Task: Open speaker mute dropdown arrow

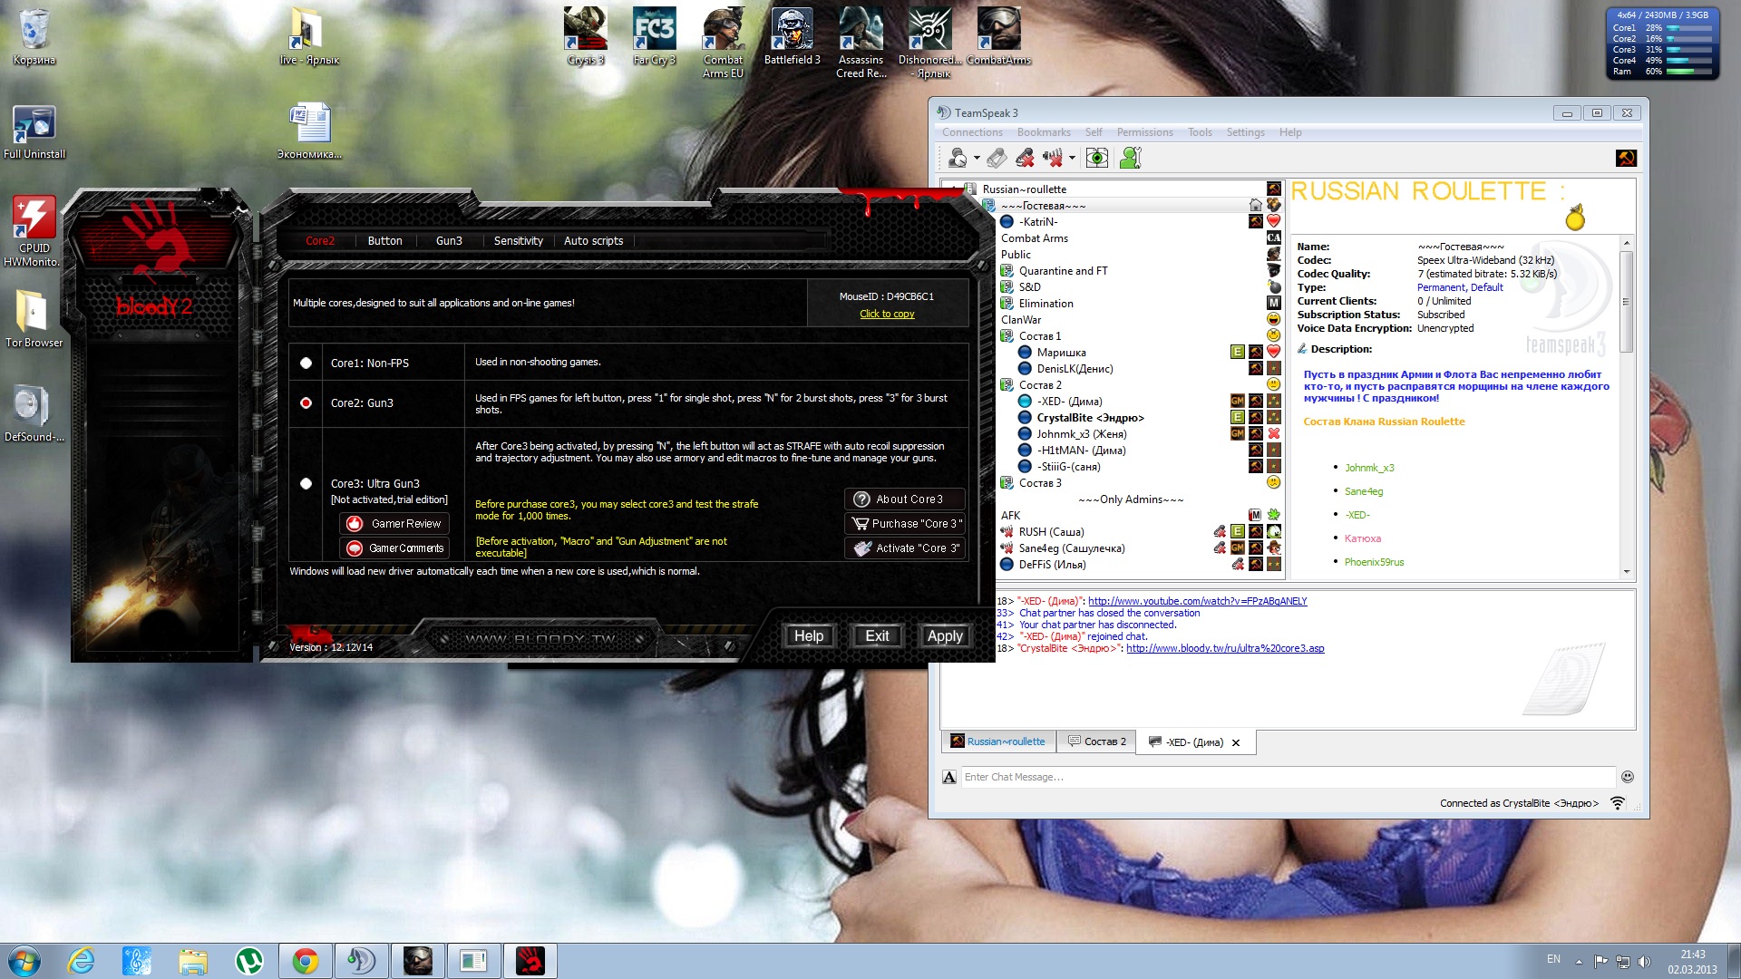Action: 1072,159
